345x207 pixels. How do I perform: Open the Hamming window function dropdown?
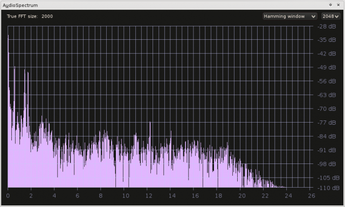[290, 16]
